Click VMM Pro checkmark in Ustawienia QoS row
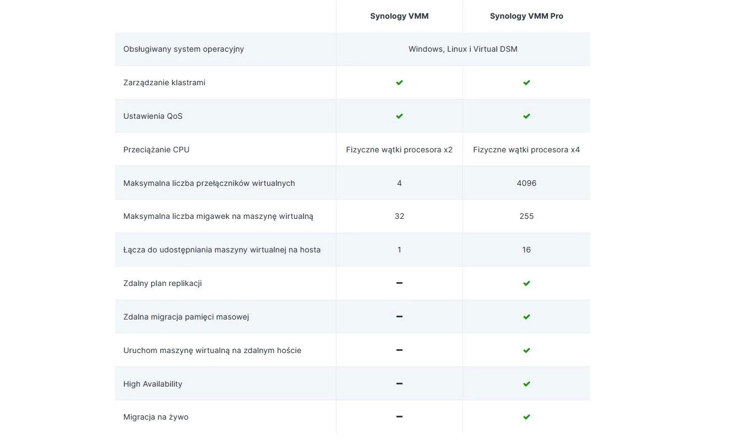The width and height of the screenshot is (739, 446). coord(526,116)
